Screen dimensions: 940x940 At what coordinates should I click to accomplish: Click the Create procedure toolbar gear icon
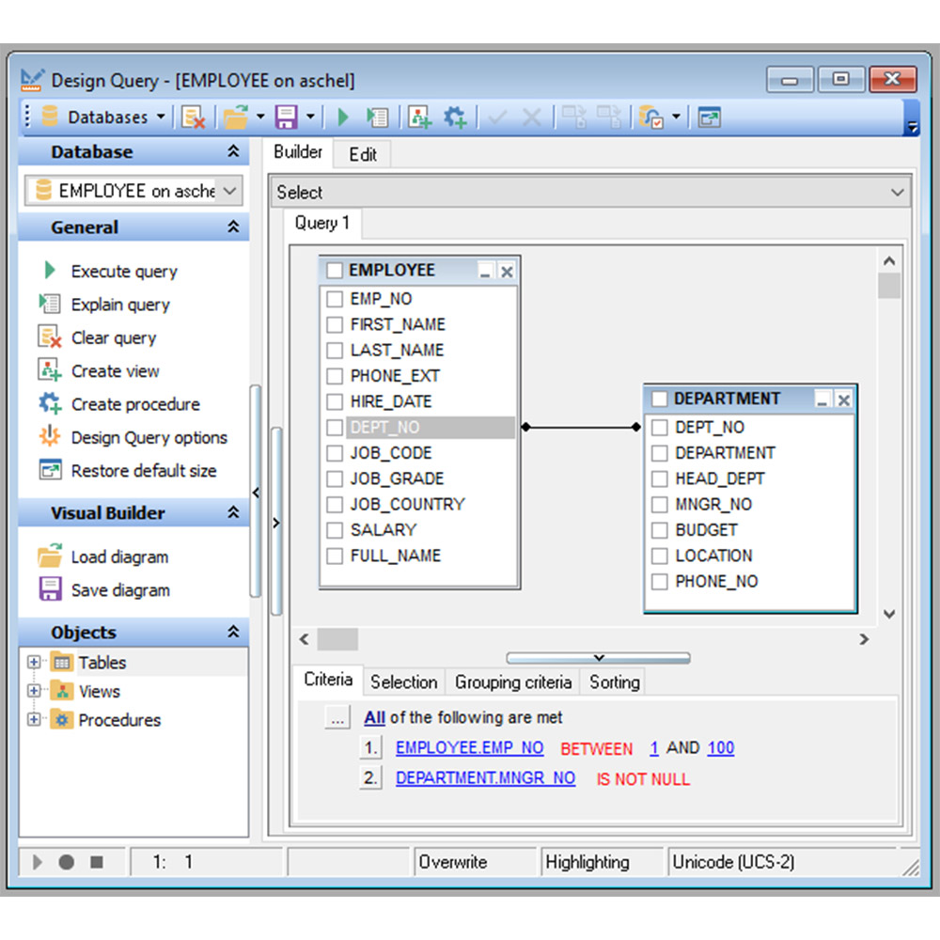click(455, 117)
